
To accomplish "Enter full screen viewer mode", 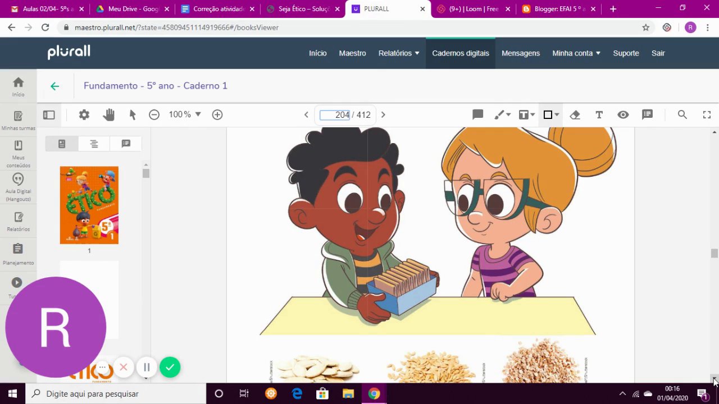I will (707, 114).
